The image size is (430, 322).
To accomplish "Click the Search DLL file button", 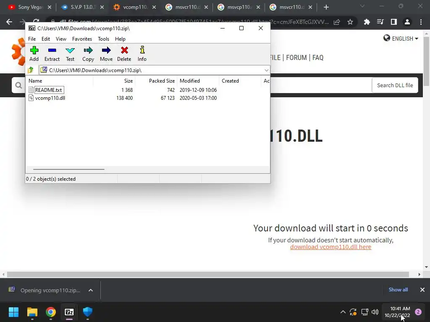I will 395,86.
